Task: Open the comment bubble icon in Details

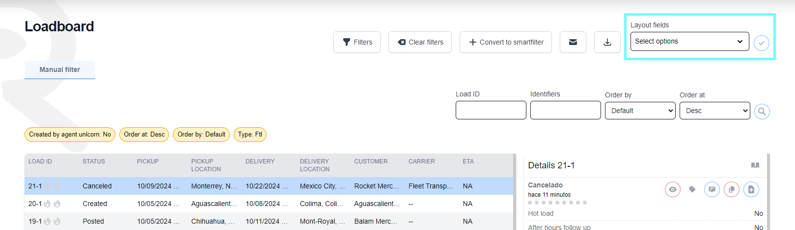Action: point(712,189)
